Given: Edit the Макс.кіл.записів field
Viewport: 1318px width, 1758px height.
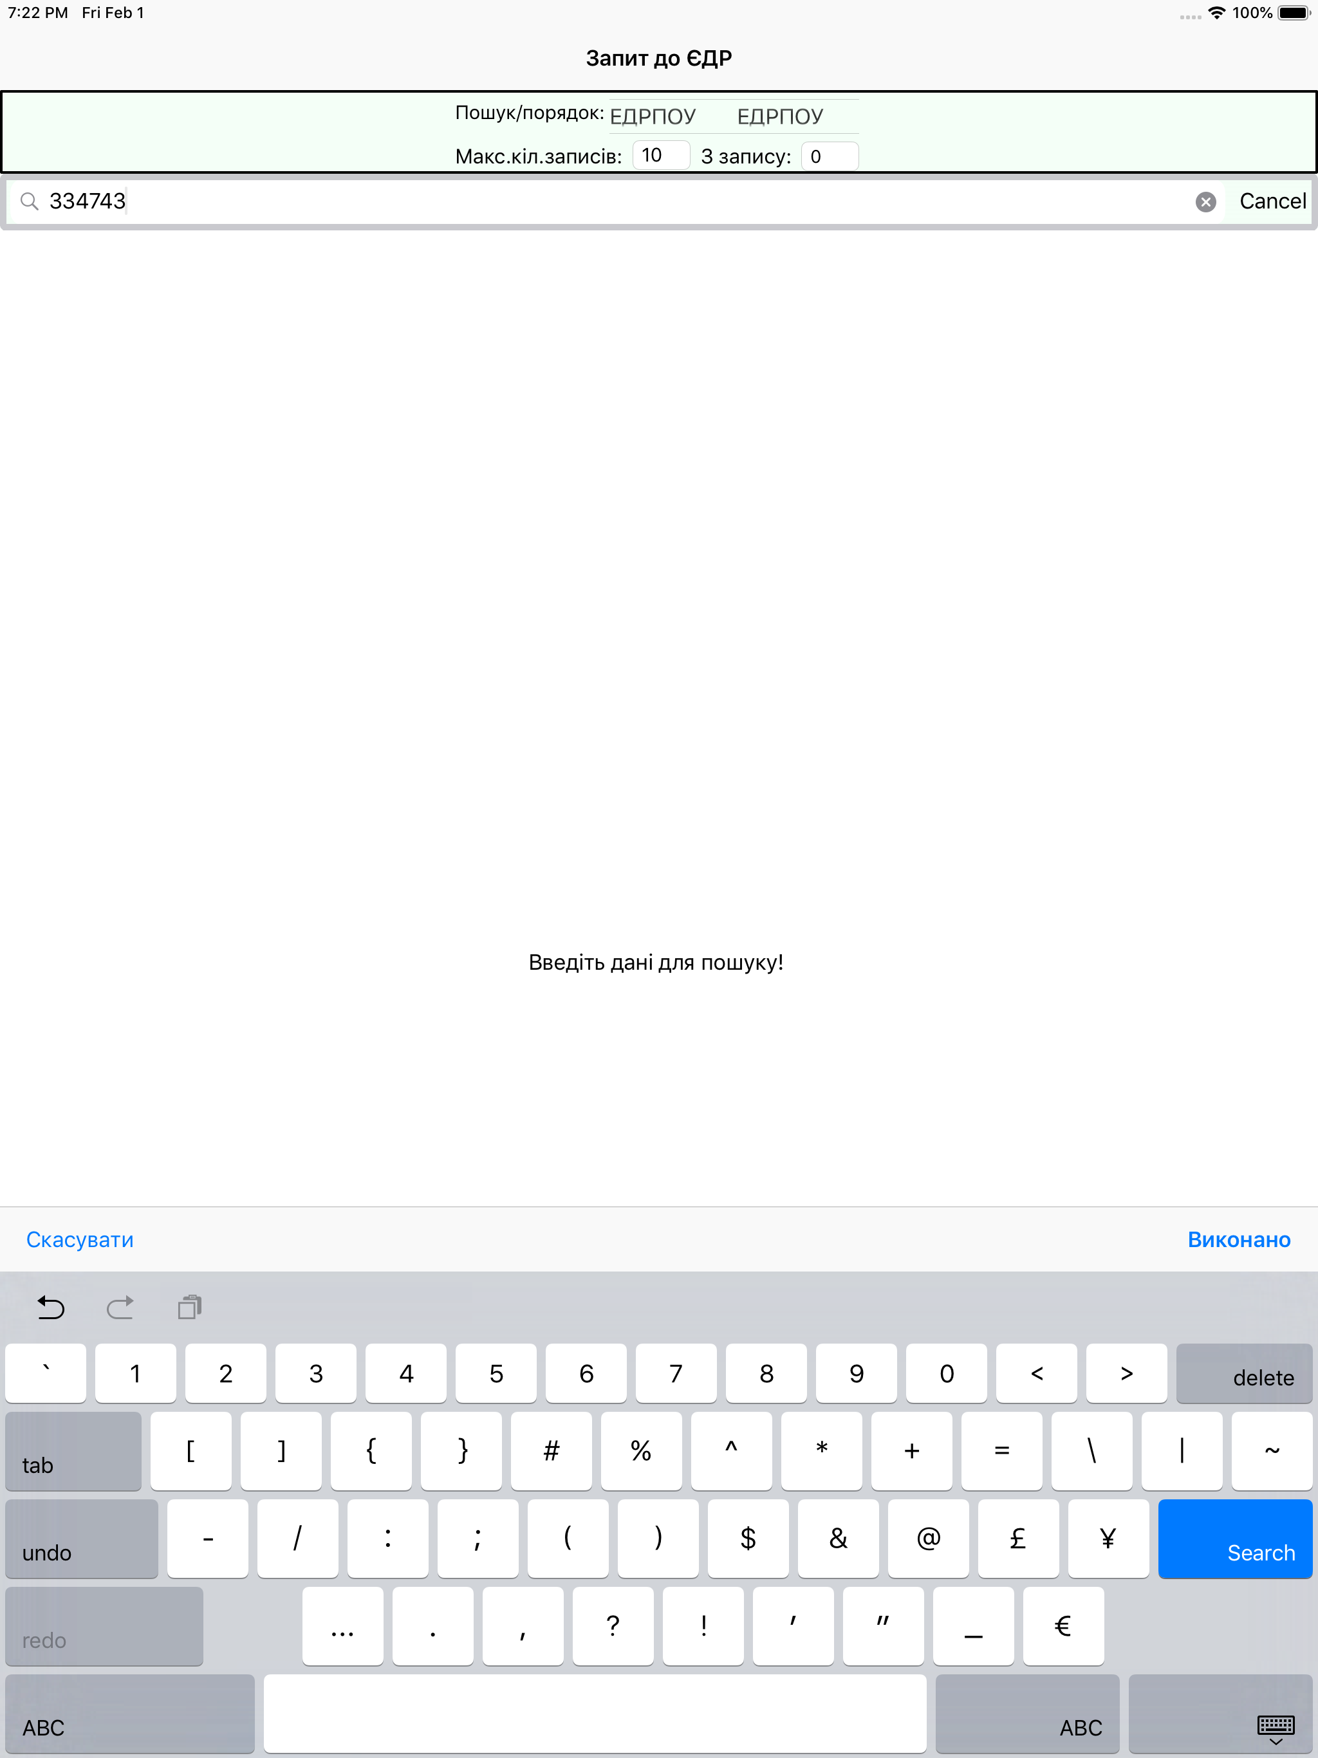Looking at the screenshot, I should (660, 156).
